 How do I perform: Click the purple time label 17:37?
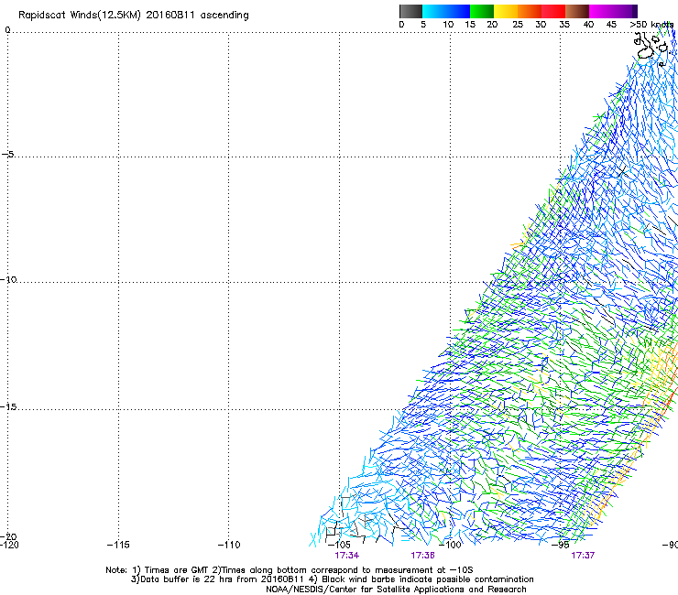[583, 556]
